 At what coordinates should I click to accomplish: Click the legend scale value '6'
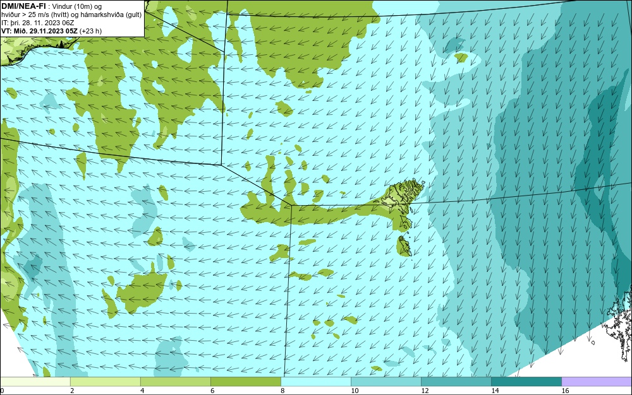click(x=212, y=391)
